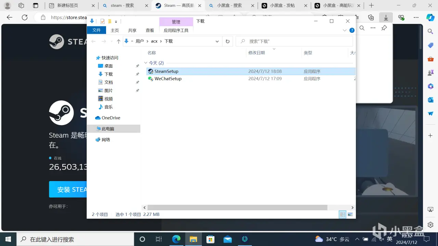This screenshot has height=246, width=438.
Task: Open Task View on taskbar
Action: click(159, 239)
